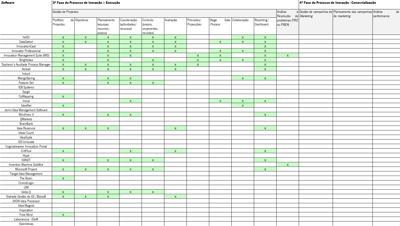Click 'Sistrade Gestão de IDI /BdoisB' row label
This screenshot has width=400, height=226.
coord(26,197)
